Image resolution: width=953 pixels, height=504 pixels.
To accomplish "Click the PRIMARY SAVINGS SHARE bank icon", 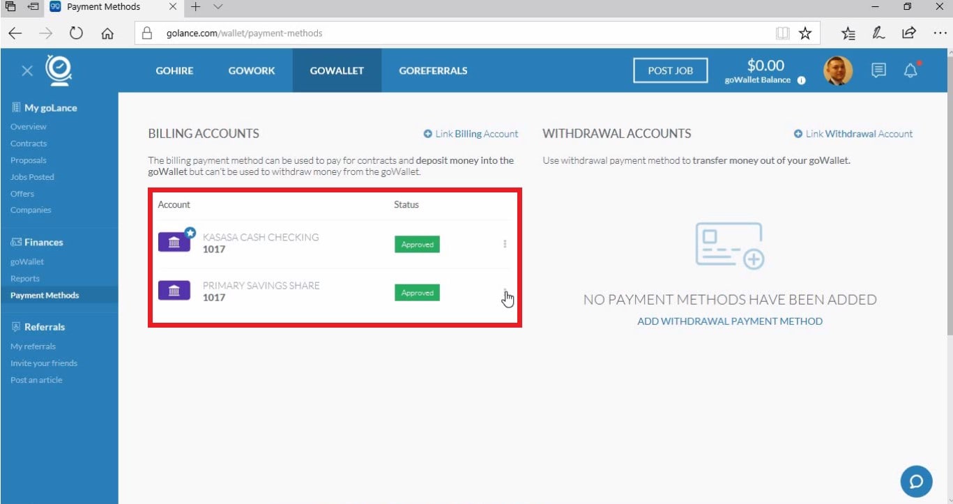I will pos(174,291).
